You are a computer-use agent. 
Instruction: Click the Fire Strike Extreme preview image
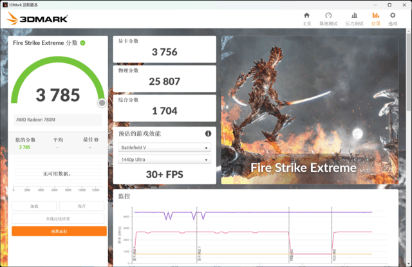(310, 110)
